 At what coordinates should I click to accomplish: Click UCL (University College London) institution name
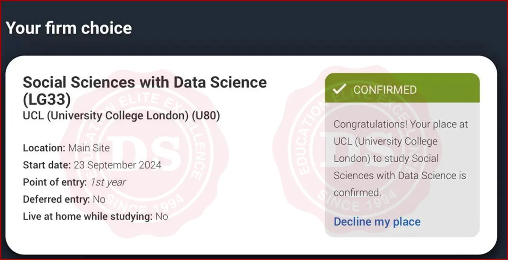point(105,116)
